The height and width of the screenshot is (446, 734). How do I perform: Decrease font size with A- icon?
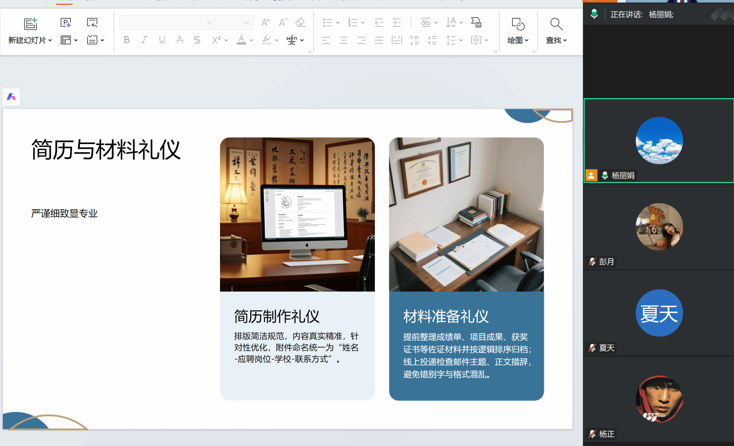coord(283,22)
